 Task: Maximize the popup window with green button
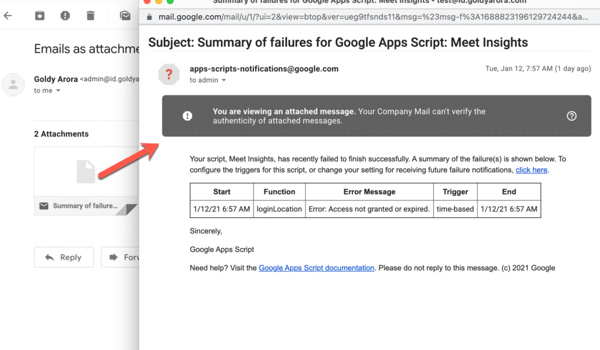point(170,1)
